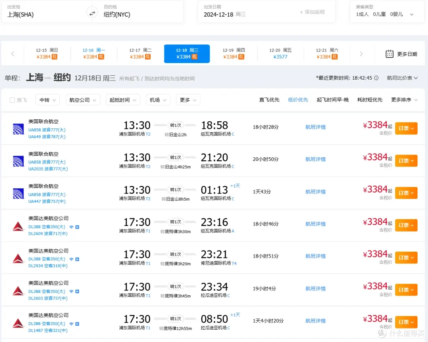Open the 起抵时间 filter dropdown

click(x=123, y=100)
